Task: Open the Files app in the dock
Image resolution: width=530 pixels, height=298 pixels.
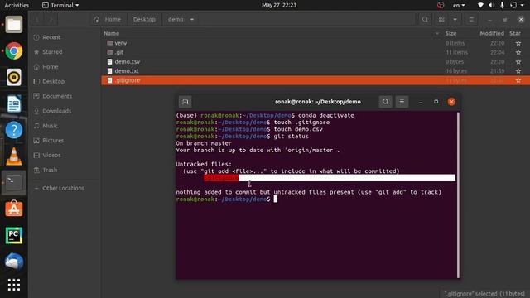Action: pos(14,25)
